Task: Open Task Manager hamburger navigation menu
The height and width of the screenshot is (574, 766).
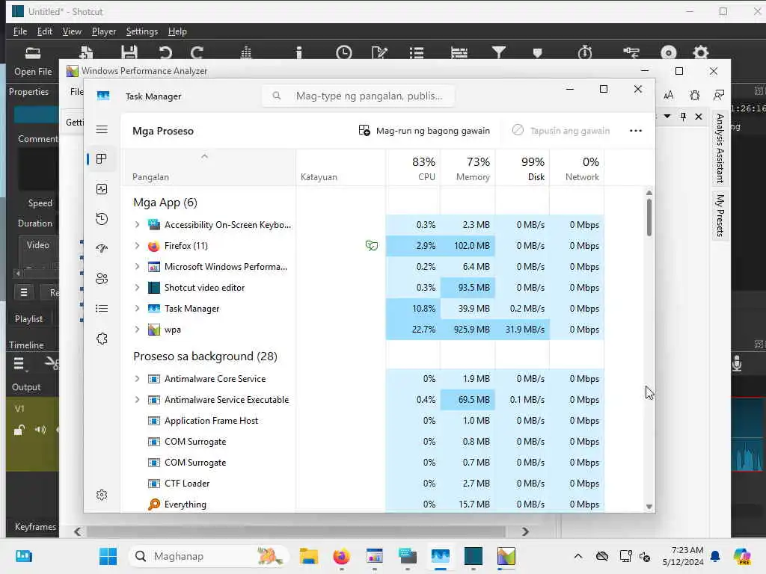Action: point(102,129)
